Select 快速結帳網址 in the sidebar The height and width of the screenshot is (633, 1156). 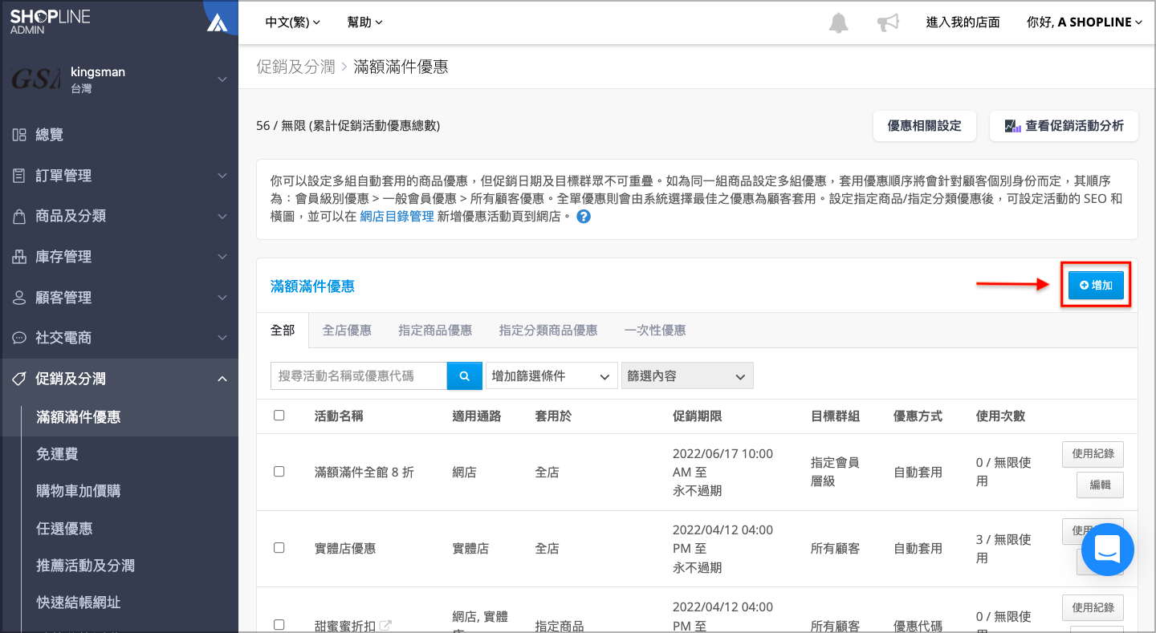coord(79,603)
